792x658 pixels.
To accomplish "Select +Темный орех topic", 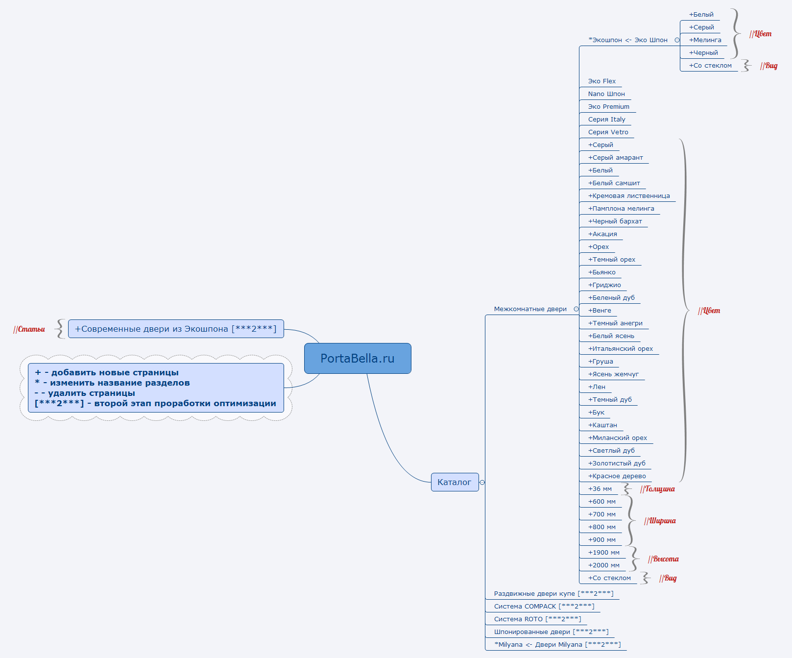I will coord(612,260).
